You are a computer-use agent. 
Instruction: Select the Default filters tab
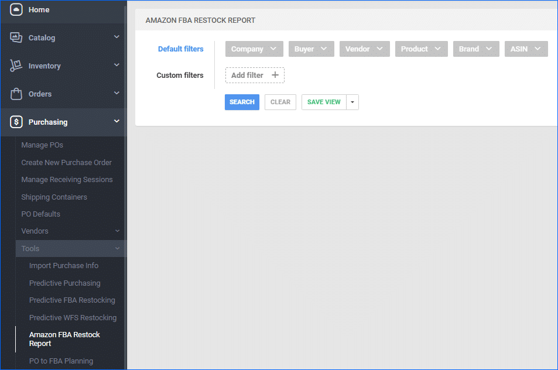pyautogui.click(x=180, y=49)
